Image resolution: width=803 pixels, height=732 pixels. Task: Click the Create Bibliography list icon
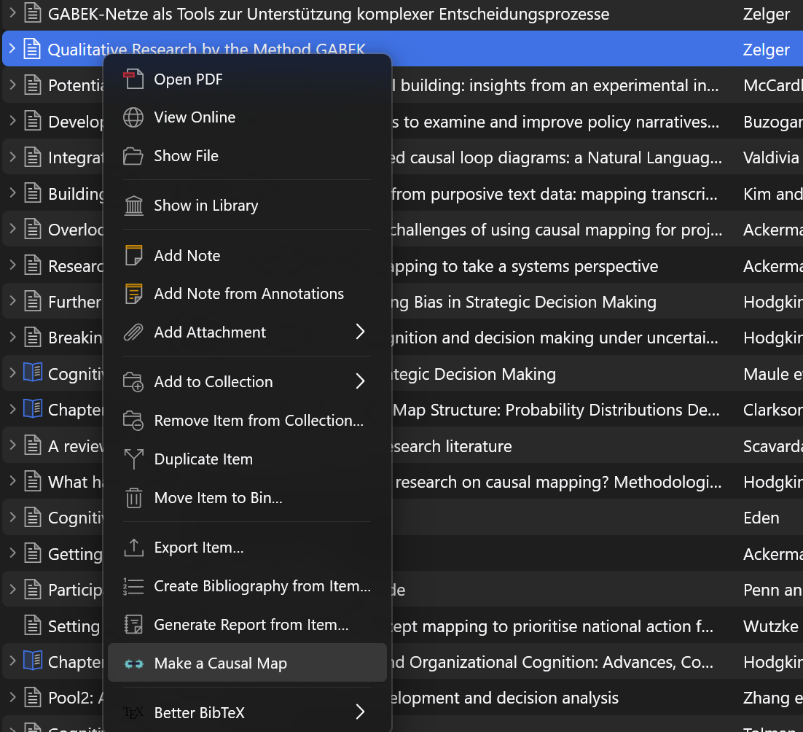point(133,586)
